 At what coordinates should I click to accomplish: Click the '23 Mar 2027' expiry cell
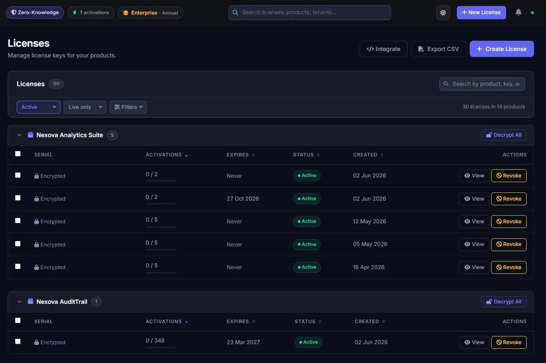tap(243, 342)
